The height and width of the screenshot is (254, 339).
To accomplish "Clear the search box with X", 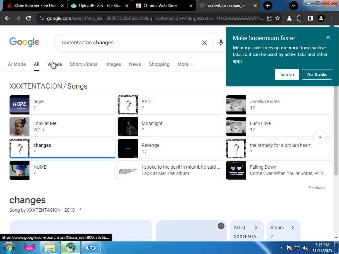I will point(204,43).
